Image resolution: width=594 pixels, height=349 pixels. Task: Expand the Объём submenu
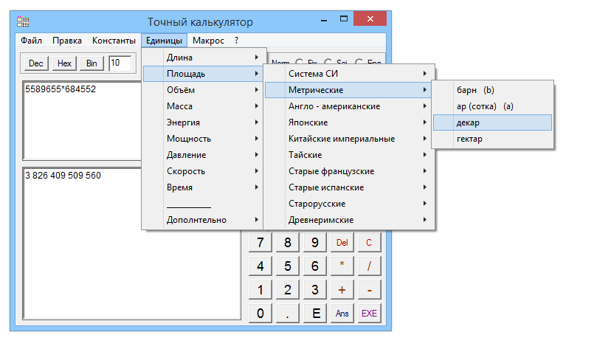click(x=203, y=90)
